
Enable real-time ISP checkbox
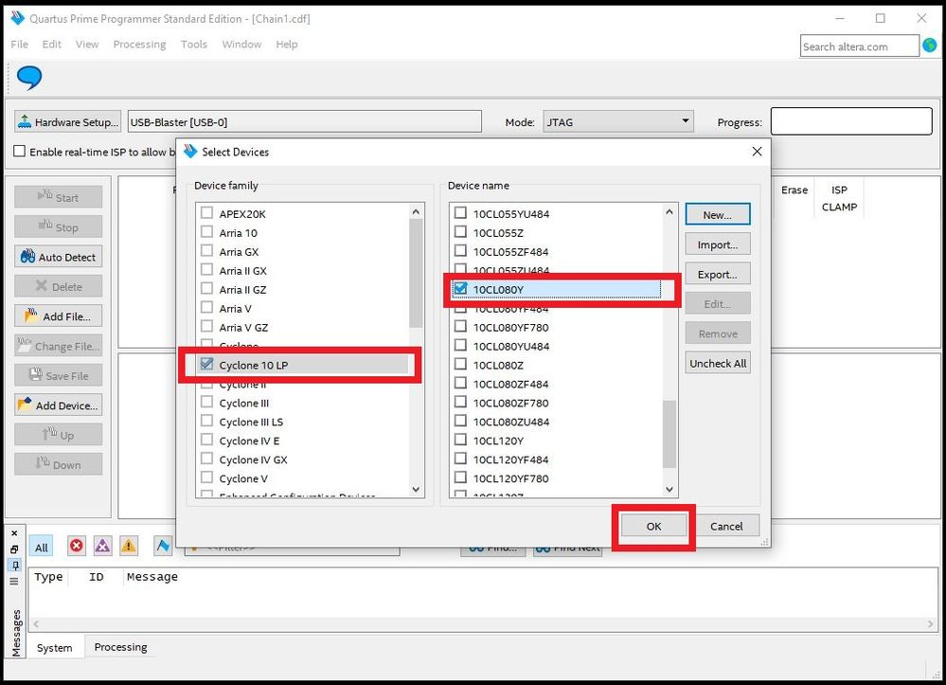pos(20,151)
